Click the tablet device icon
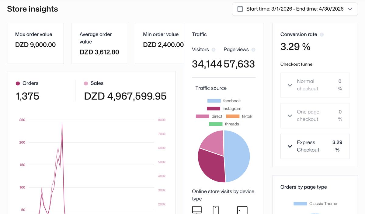The image size is (365, 214). coord(242,210)
